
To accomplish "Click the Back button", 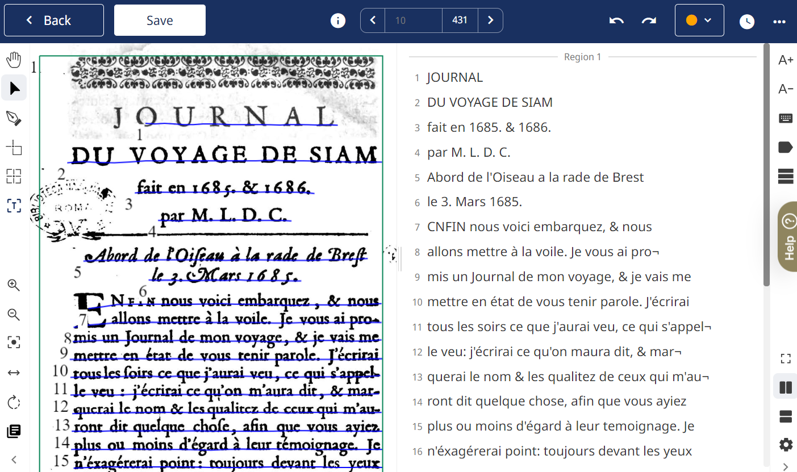I will 54,20.
